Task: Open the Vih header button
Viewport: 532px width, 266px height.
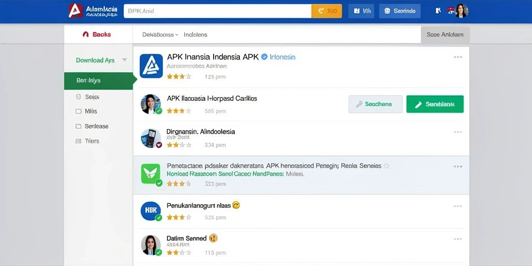Action: [361, 11]
